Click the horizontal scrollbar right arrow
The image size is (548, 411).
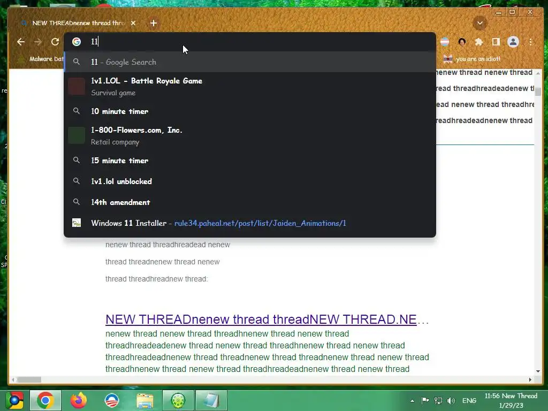[x=530, y=379]
